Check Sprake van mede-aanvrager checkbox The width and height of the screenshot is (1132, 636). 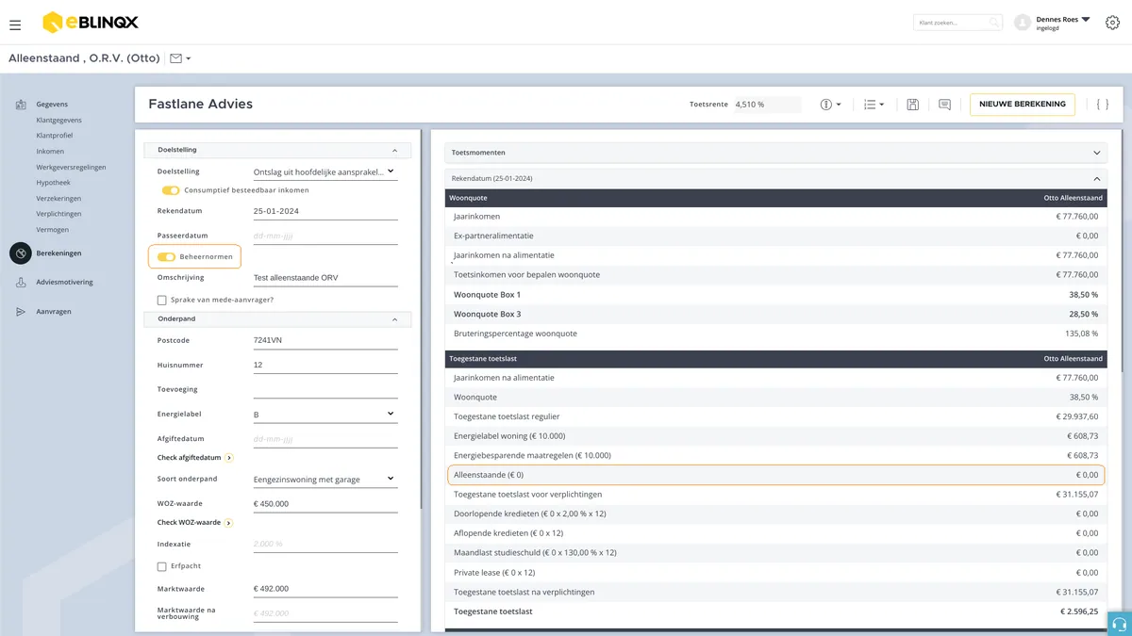tap(162, 301)
